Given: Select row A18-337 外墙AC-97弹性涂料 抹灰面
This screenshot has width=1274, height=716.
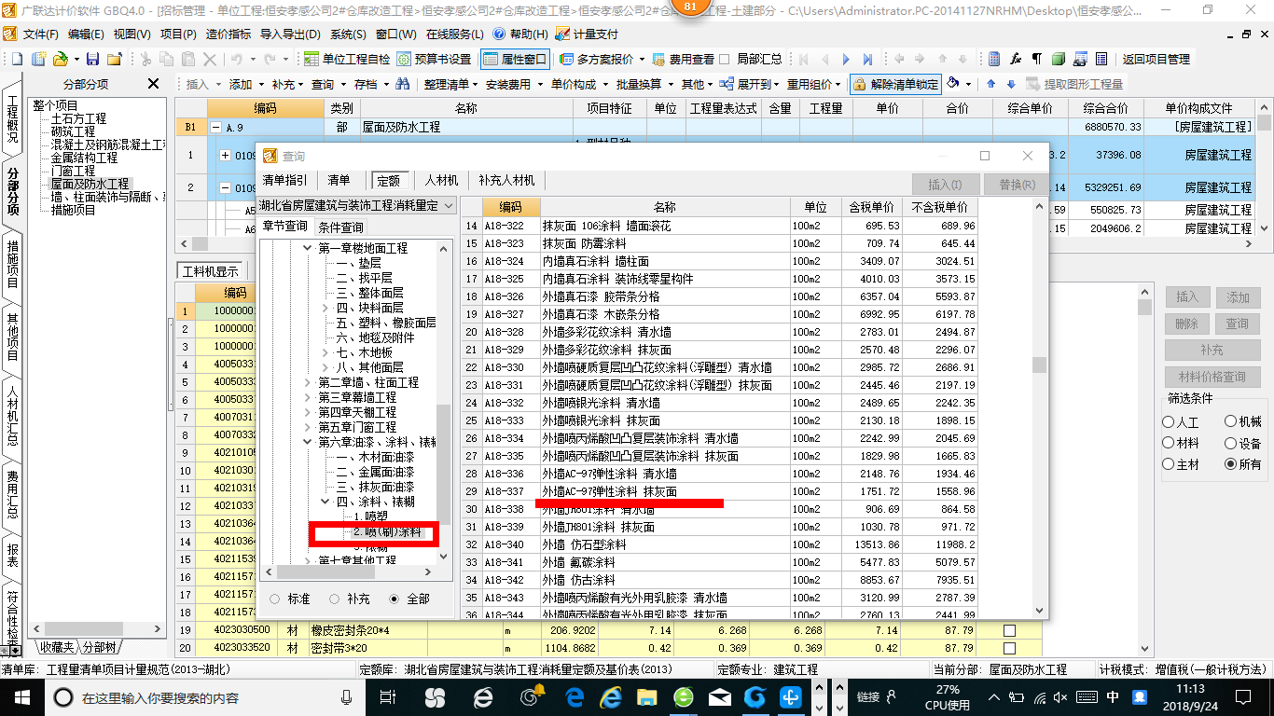Looking at the screenshot, I should [719, 491].
